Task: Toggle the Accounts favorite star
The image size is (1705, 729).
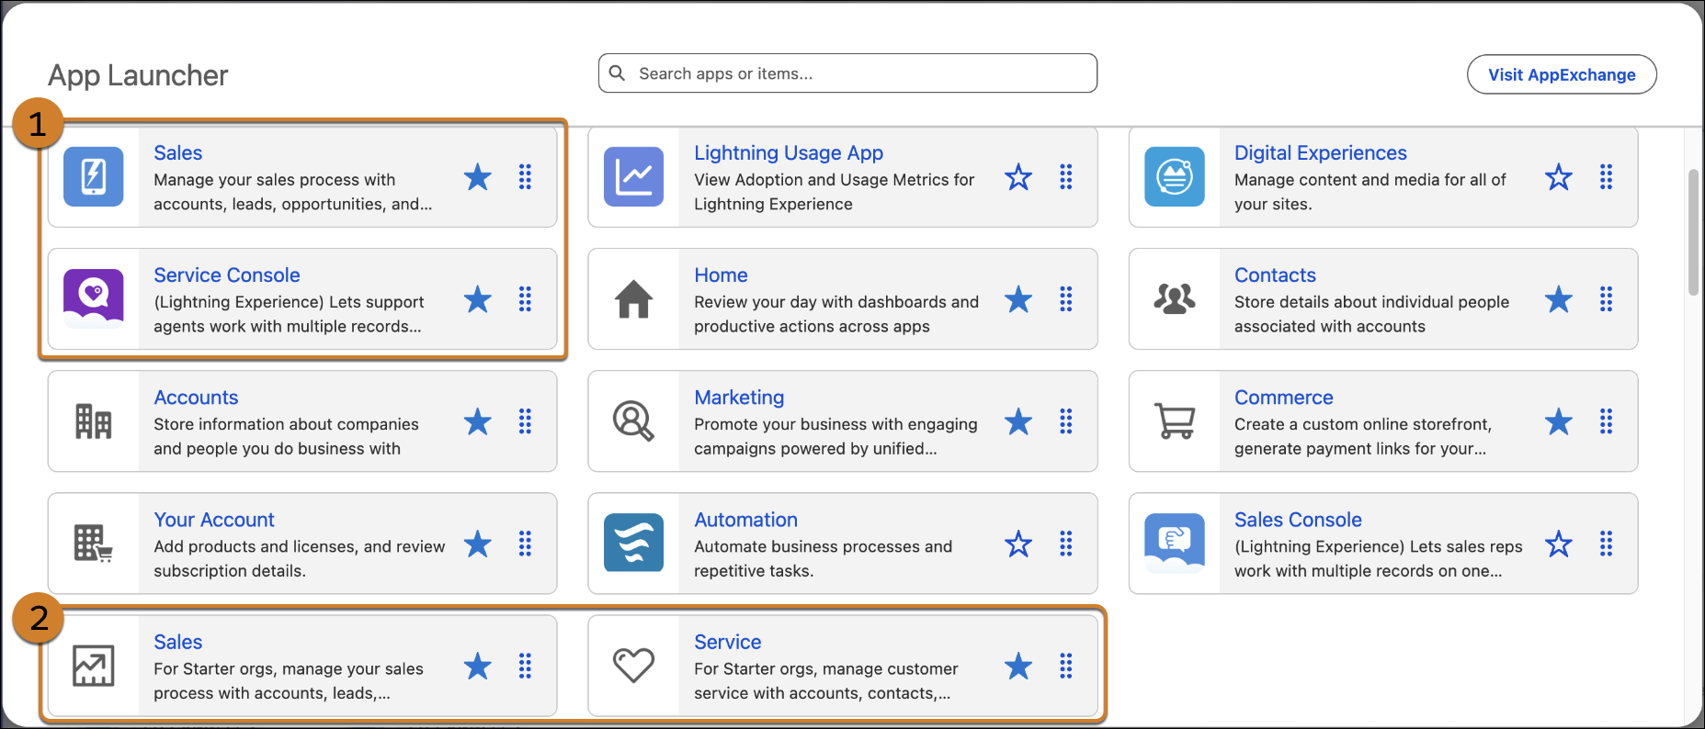Action: point(477,421)
